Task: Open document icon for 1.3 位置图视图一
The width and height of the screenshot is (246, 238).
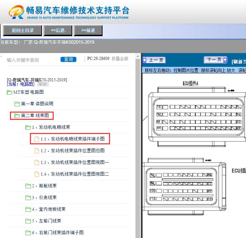Action: [37, 163]
